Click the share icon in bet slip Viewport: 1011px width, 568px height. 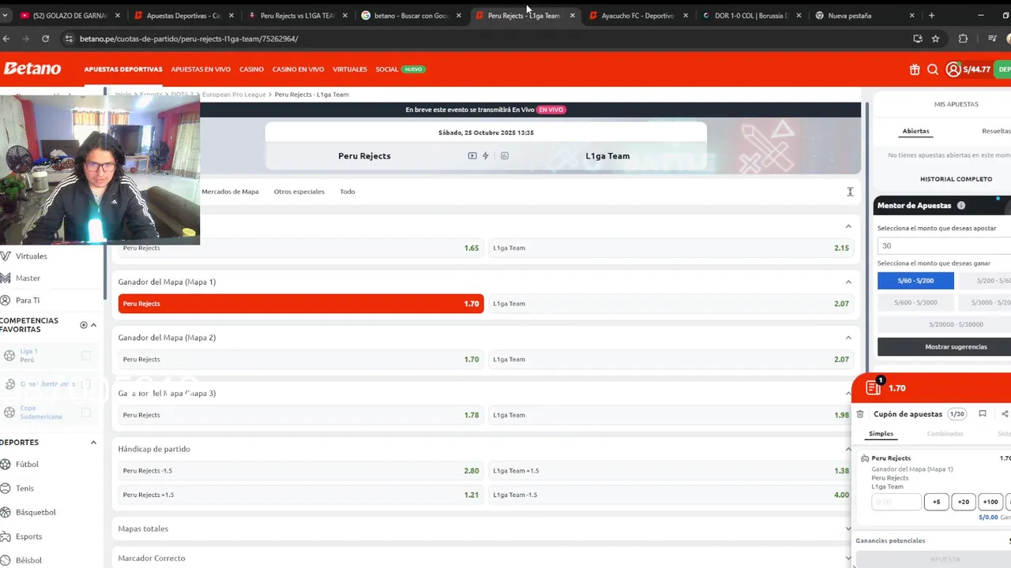[1005, 413]
